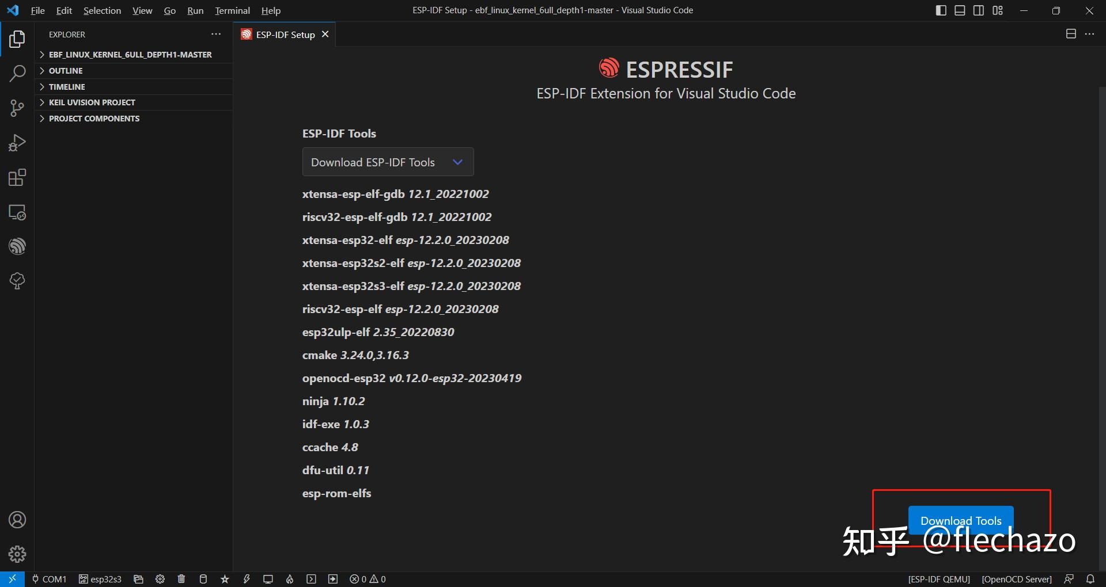Image resolution: width=1106 pixels, height=587 pixels.
Task: Open the Download ESP-IDF Tools dropdown
Action: click(x=388, y=162)
